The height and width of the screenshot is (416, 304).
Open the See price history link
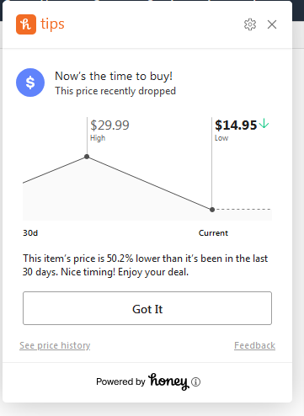click(55, 345)
